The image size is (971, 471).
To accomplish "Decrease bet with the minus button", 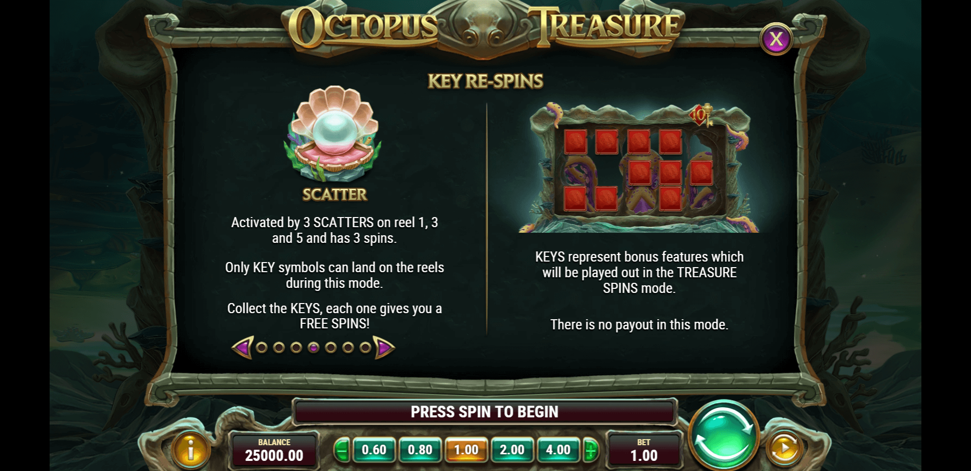I will (x=342, y=450).
